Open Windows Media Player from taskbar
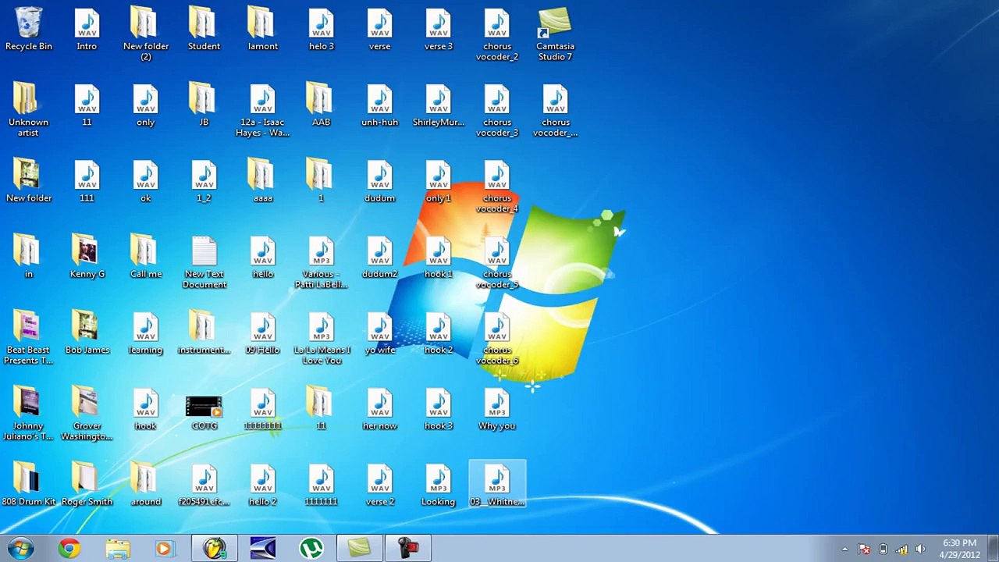The image size is (999, 562). pos(164,549)
